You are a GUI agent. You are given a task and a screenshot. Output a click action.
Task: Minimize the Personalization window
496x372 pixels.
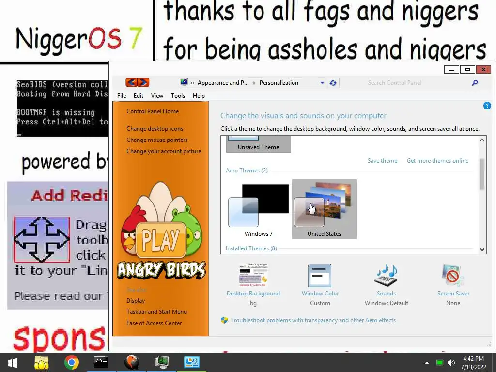[452, 70]
